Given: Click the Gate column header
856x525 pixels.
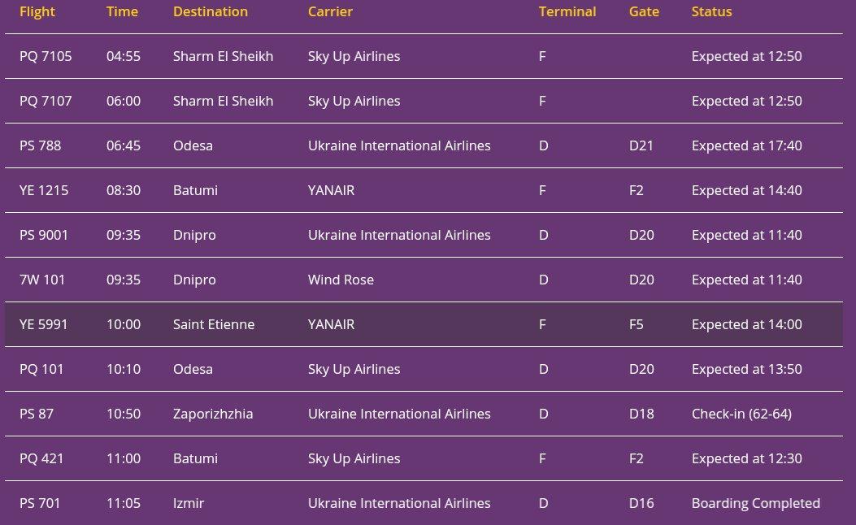Looking at the screenshot, I should coord(644,11).
